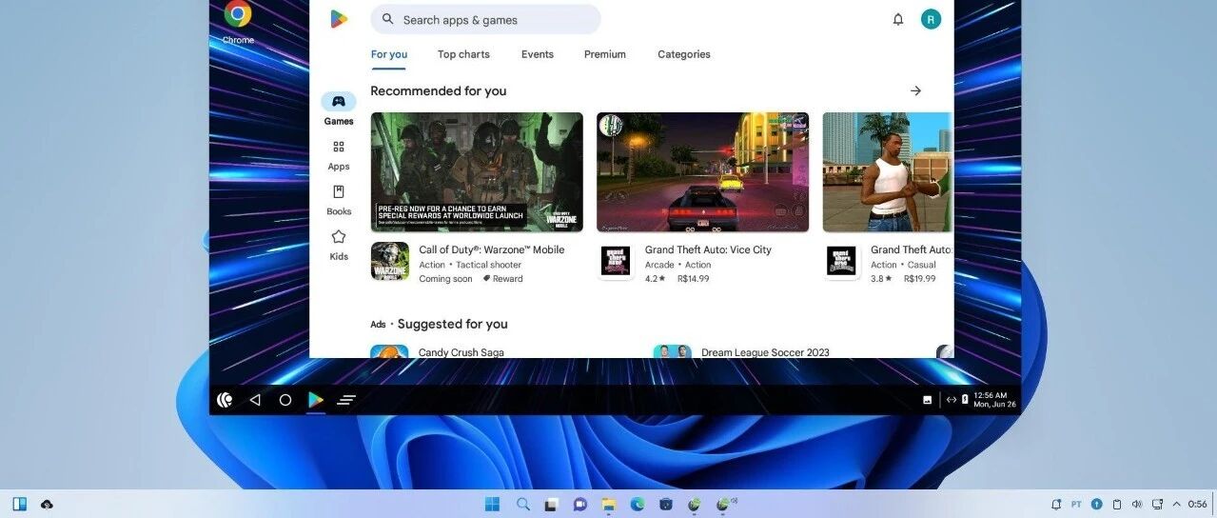Open the Chat camera icon on Windows taskbar
Screen dimensions: 1217x518
coord(579,504)
